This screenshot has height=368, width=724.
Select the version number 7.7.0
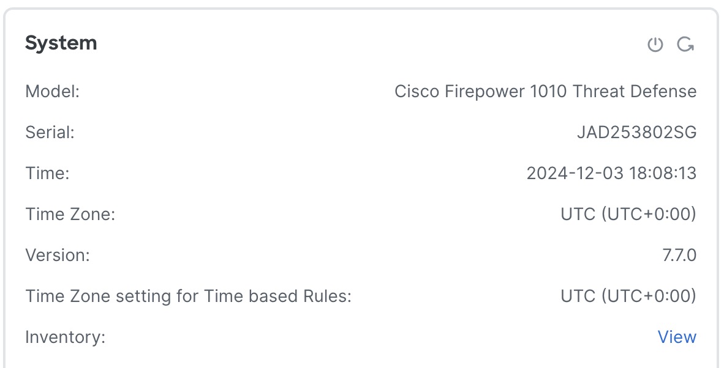tap(679, 255)
